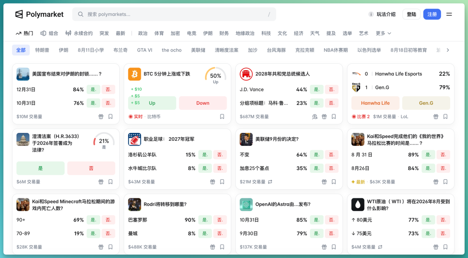This screenshot has height=258, width=468.
Task: Open the Rodri将转移到哪里 market title
Action: pyautogui.click(x=165, y=205)
